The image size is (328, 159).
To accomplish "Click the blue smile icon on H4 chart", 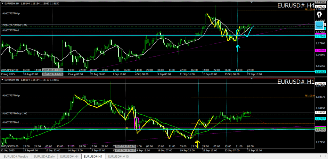I will (x=319, y=25).
